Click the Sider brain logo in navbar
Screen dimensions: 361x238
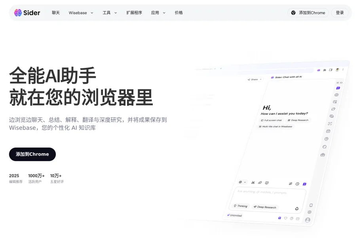point(18,13)
